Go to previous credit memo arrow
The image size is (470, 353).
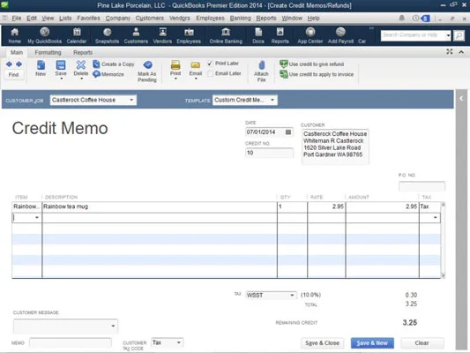(9, 64)
